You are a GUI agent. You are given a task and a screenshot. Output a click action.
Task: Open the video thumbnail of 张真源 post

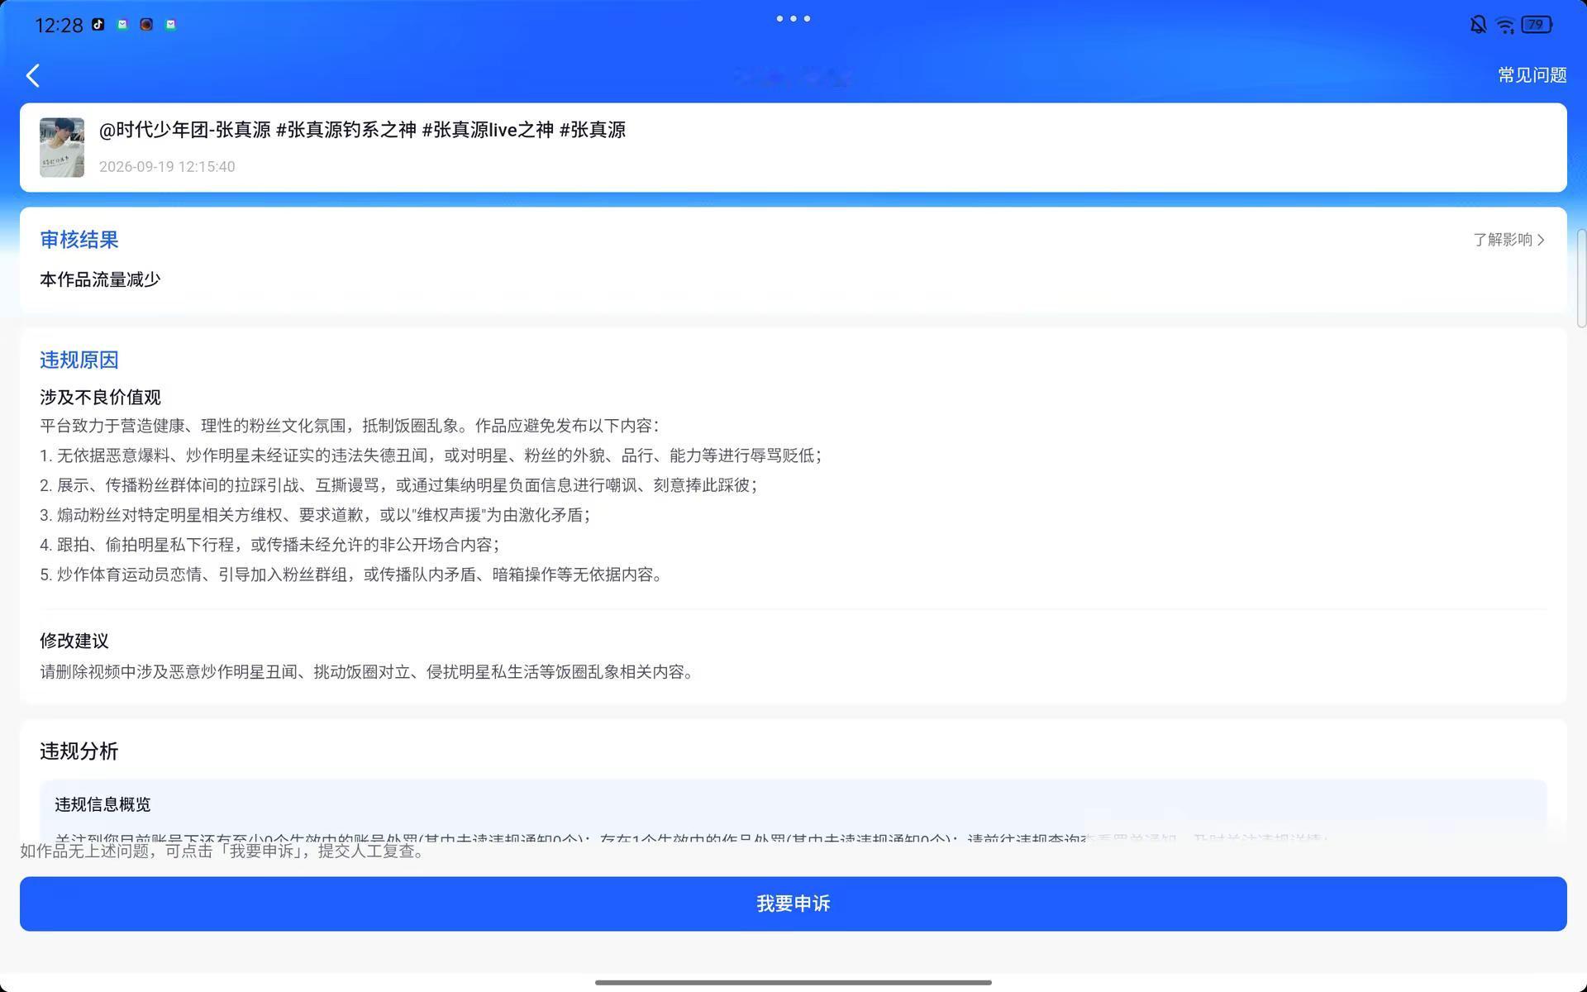pos(62,147)
